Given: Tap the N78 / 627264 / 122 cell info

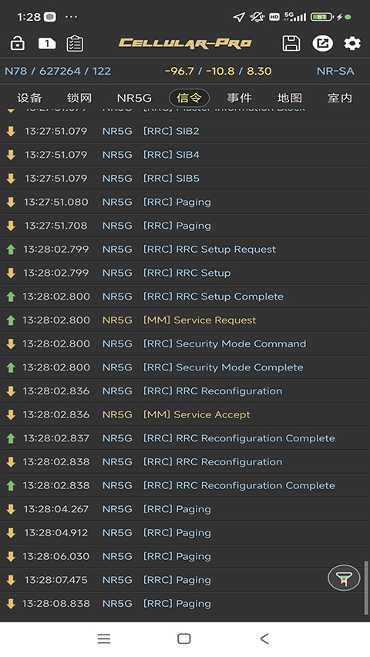Looking at the screenshot, I should pos(58,71).
